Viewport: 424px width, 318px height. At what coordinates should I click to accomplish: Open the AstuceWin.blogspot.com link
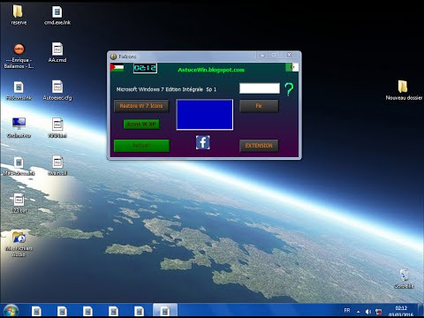211,70
